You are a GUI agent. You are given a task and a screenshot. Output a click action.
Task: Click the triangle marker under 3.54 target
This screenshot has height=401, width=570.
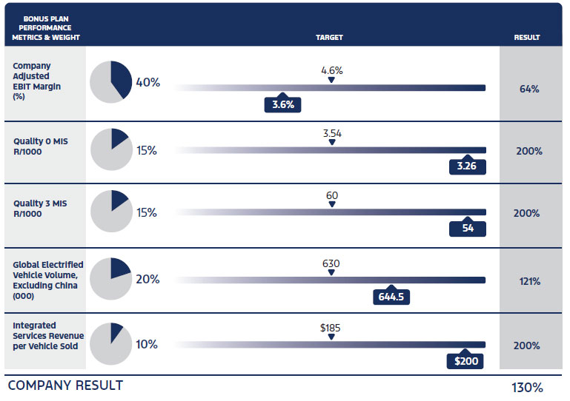[331, 143]
